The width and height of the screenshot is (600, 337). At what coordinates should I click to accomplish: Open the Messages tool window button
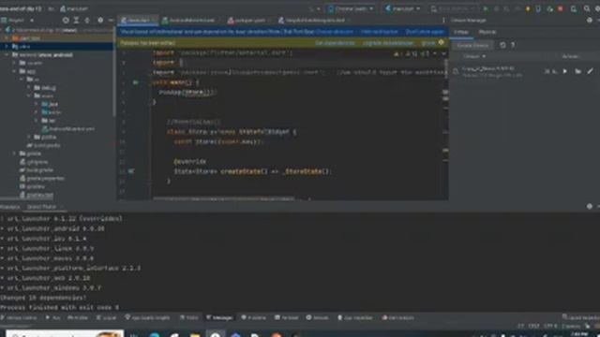219,318
